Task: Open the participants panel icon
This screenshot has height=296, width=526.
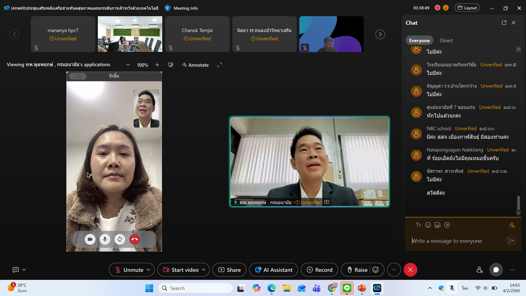Action: [479, 270]
